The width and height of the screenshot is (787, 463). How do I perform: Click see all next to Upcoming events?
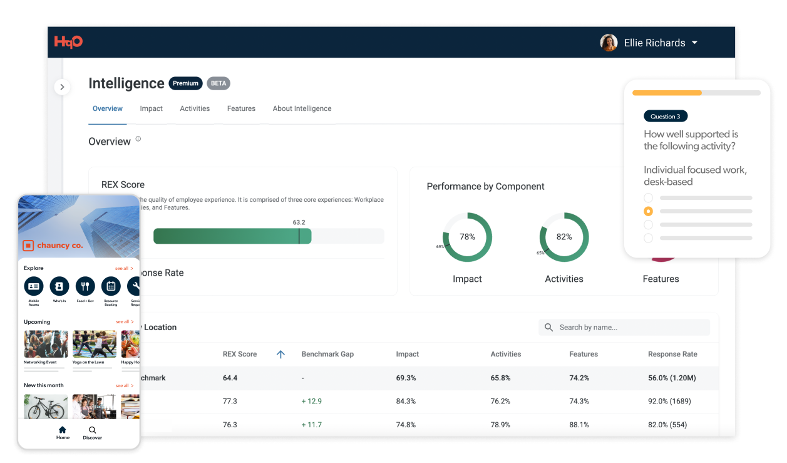[x=123, y=321]
